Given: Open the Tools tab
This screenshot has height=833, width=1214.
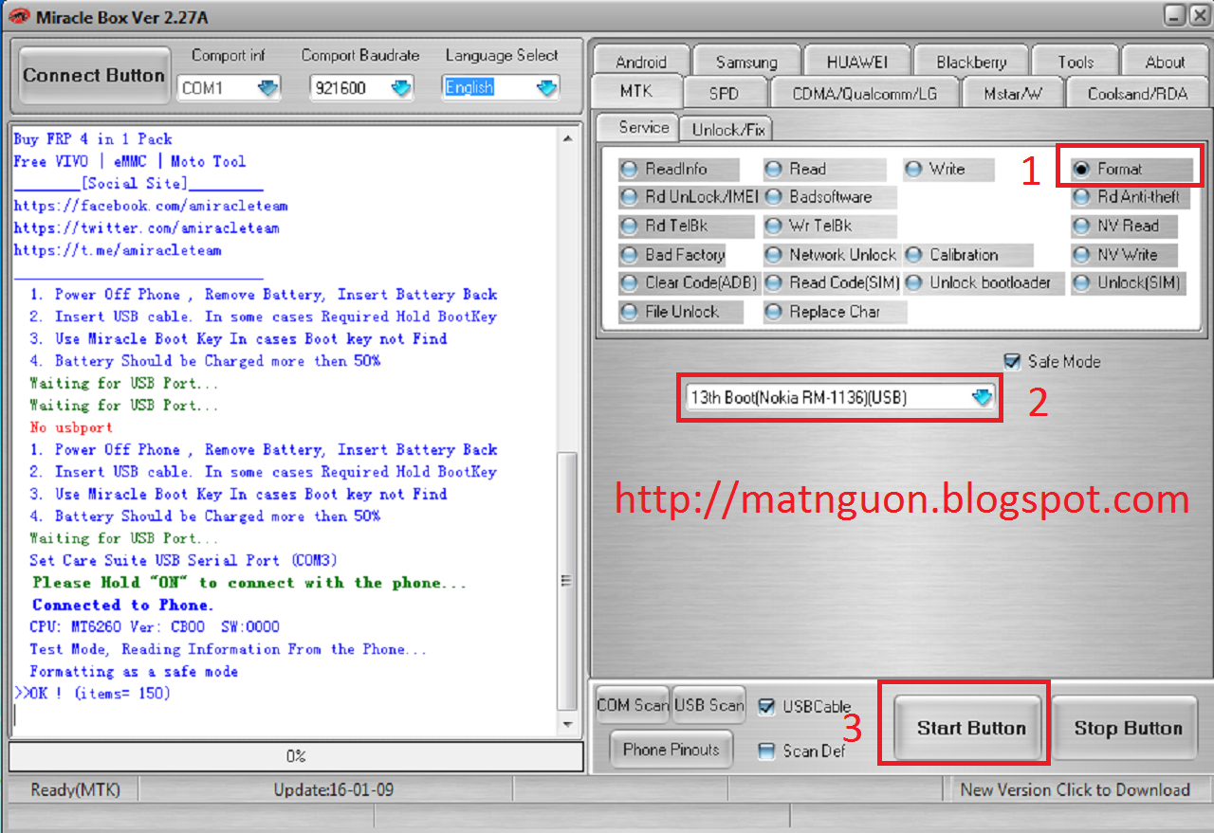Looking at the screenshot, I should 1076,62.
